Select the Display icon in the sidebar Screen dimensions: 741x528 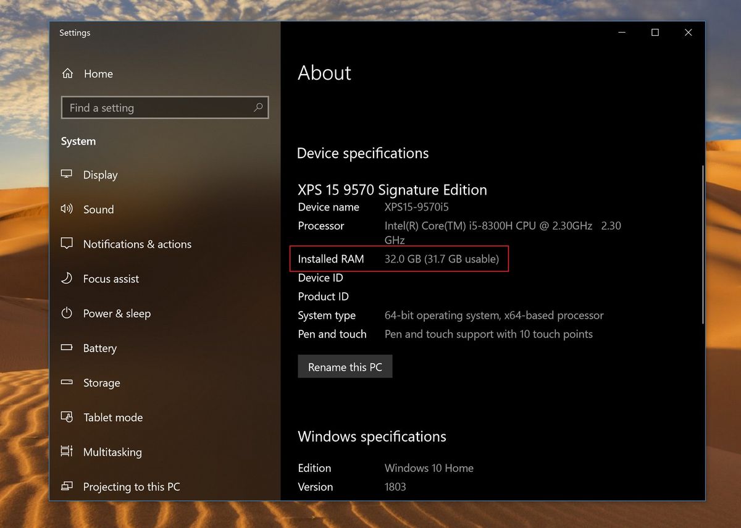66,174
